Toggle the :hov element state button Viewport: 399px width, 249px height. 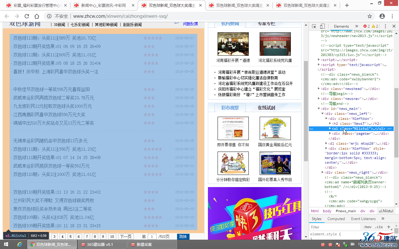368,227
